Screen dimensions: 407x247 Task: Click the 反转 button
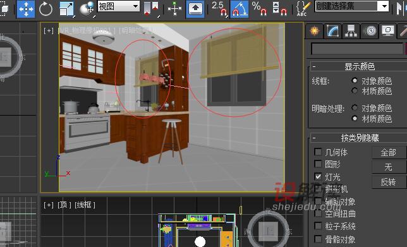[x=388, y=182]
